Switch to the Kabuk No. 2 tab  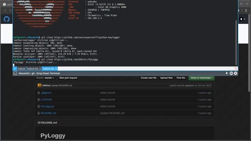34,69
